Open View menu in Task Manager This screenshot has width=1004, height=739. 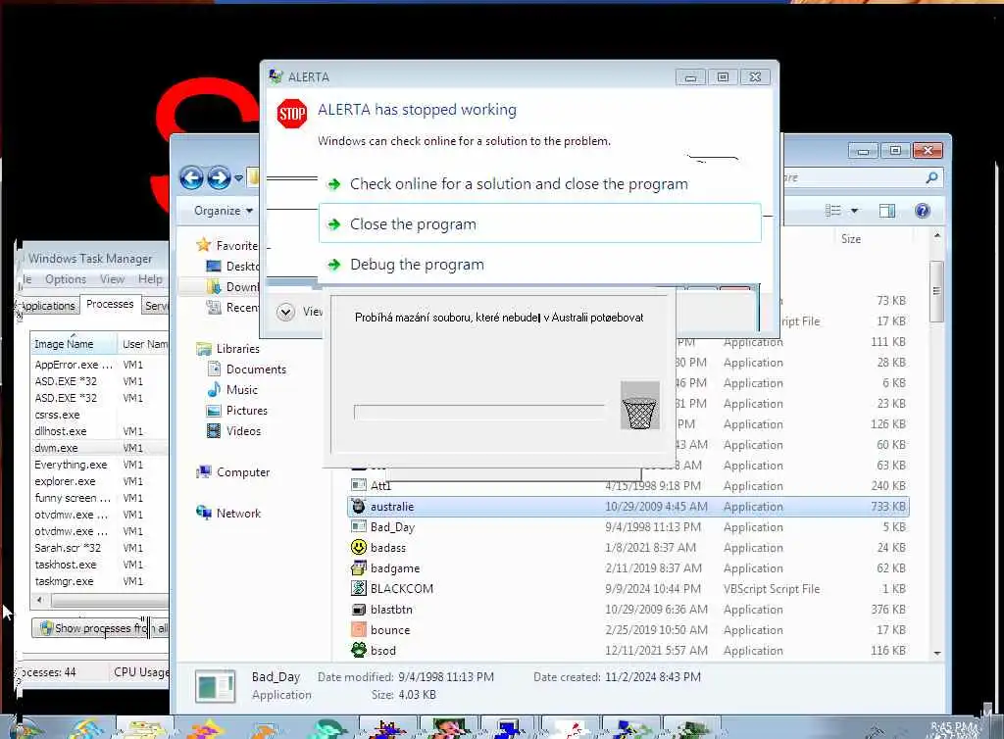pos(112,279)
